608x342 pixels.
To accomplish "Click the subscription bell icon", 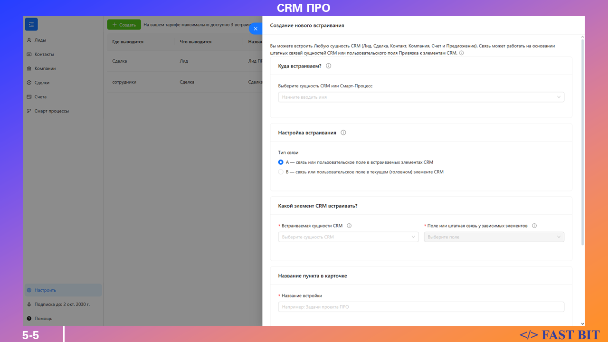I will (x=29, y=304).
